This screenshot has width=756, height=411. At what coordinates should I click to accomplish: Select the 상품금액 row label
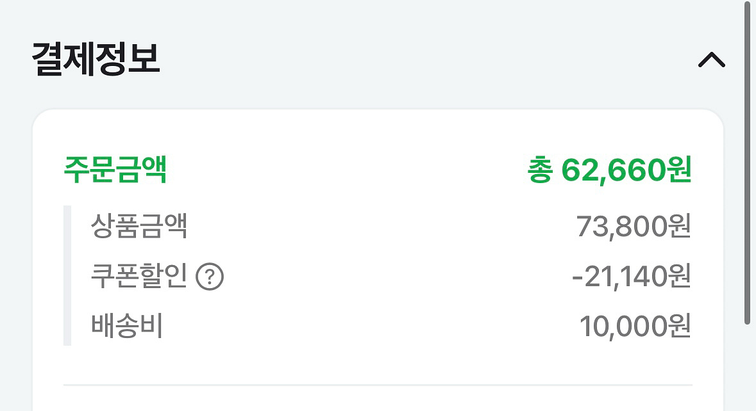[x=139, y=227]
